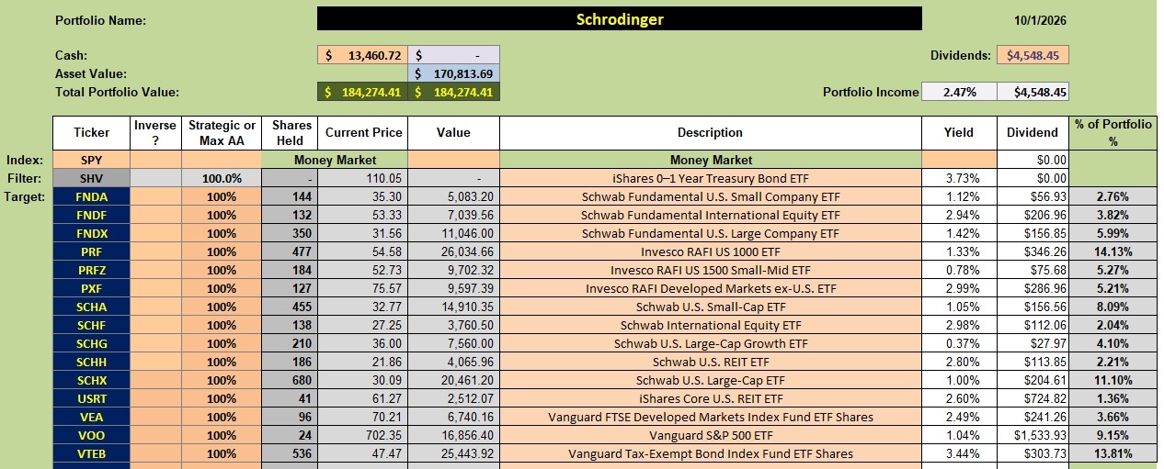Select the asset value 170,813.69 cell
The width and height of the screenshot is (1164, 469).
(453, 73)
